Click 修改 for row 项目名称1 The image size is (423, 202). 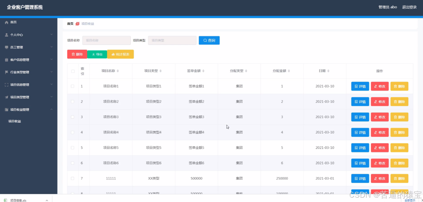[x=380, y=86]
